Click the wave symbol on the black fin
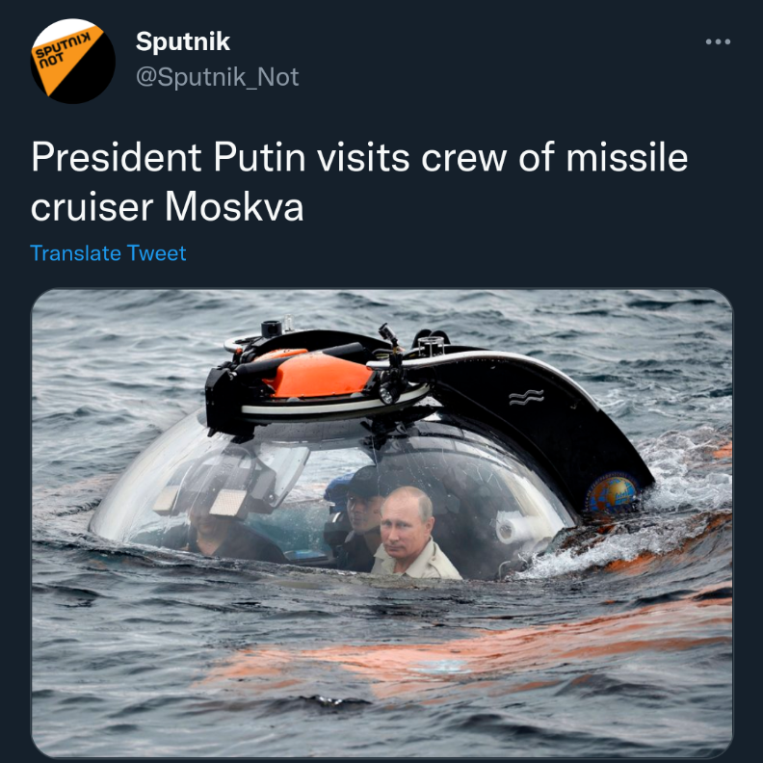Viewport: 763px width, 763px height. click(x=526, y=397)
